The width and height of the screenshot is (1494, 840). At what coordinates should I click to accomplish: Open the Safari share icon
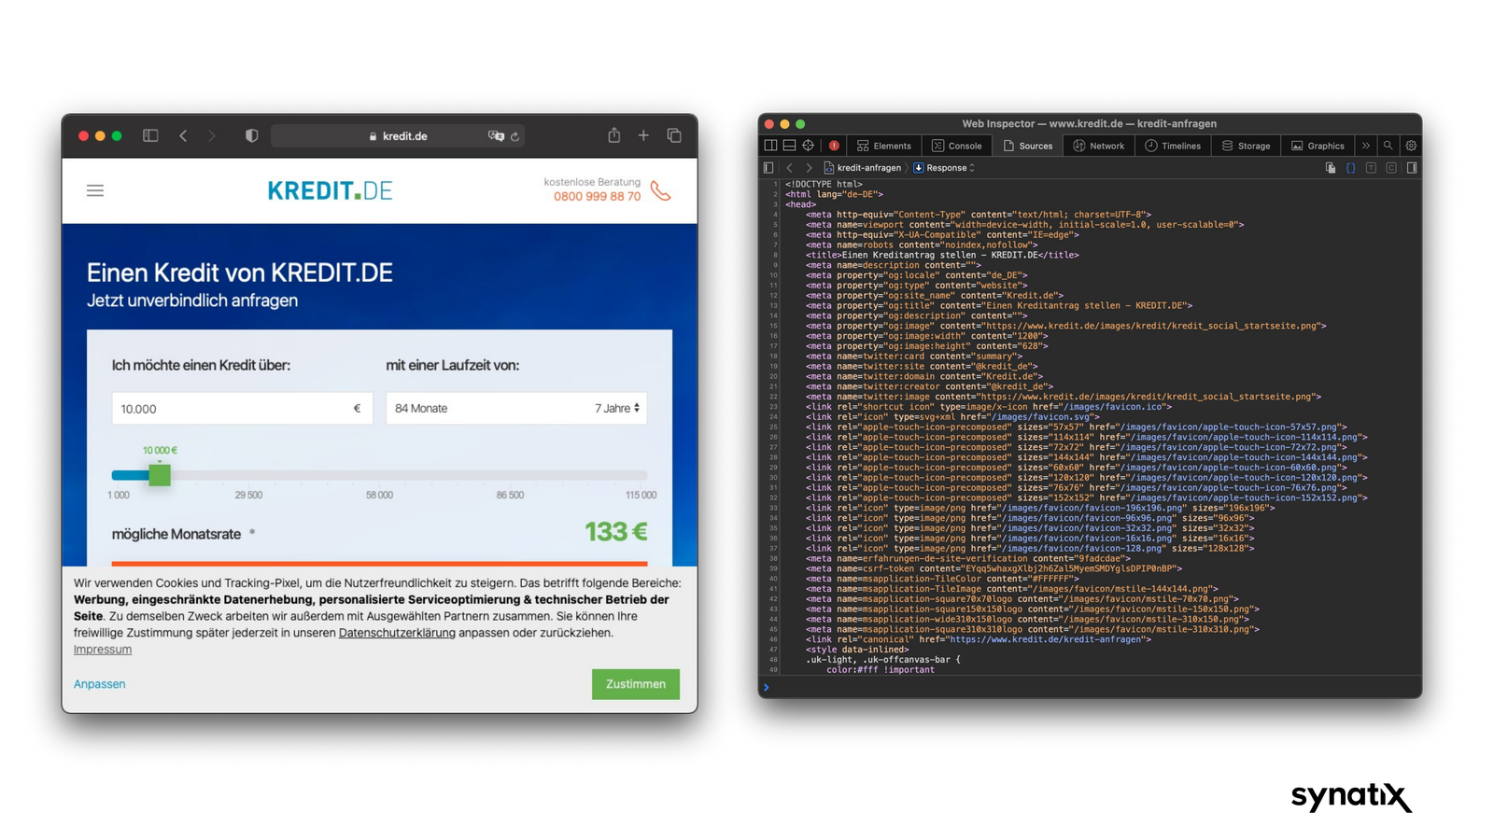(613, 135)
